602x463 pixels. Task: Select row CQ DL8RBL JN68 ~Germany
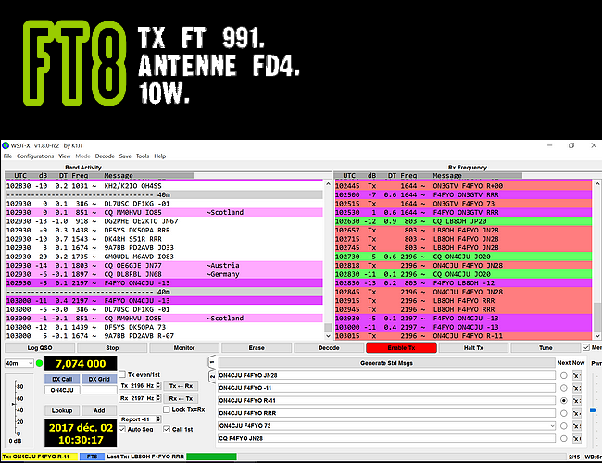point(164,274)
